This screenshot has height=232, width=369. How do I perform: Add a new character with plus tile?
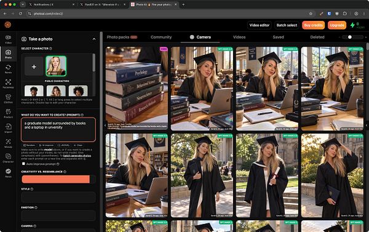pos(34,66)
